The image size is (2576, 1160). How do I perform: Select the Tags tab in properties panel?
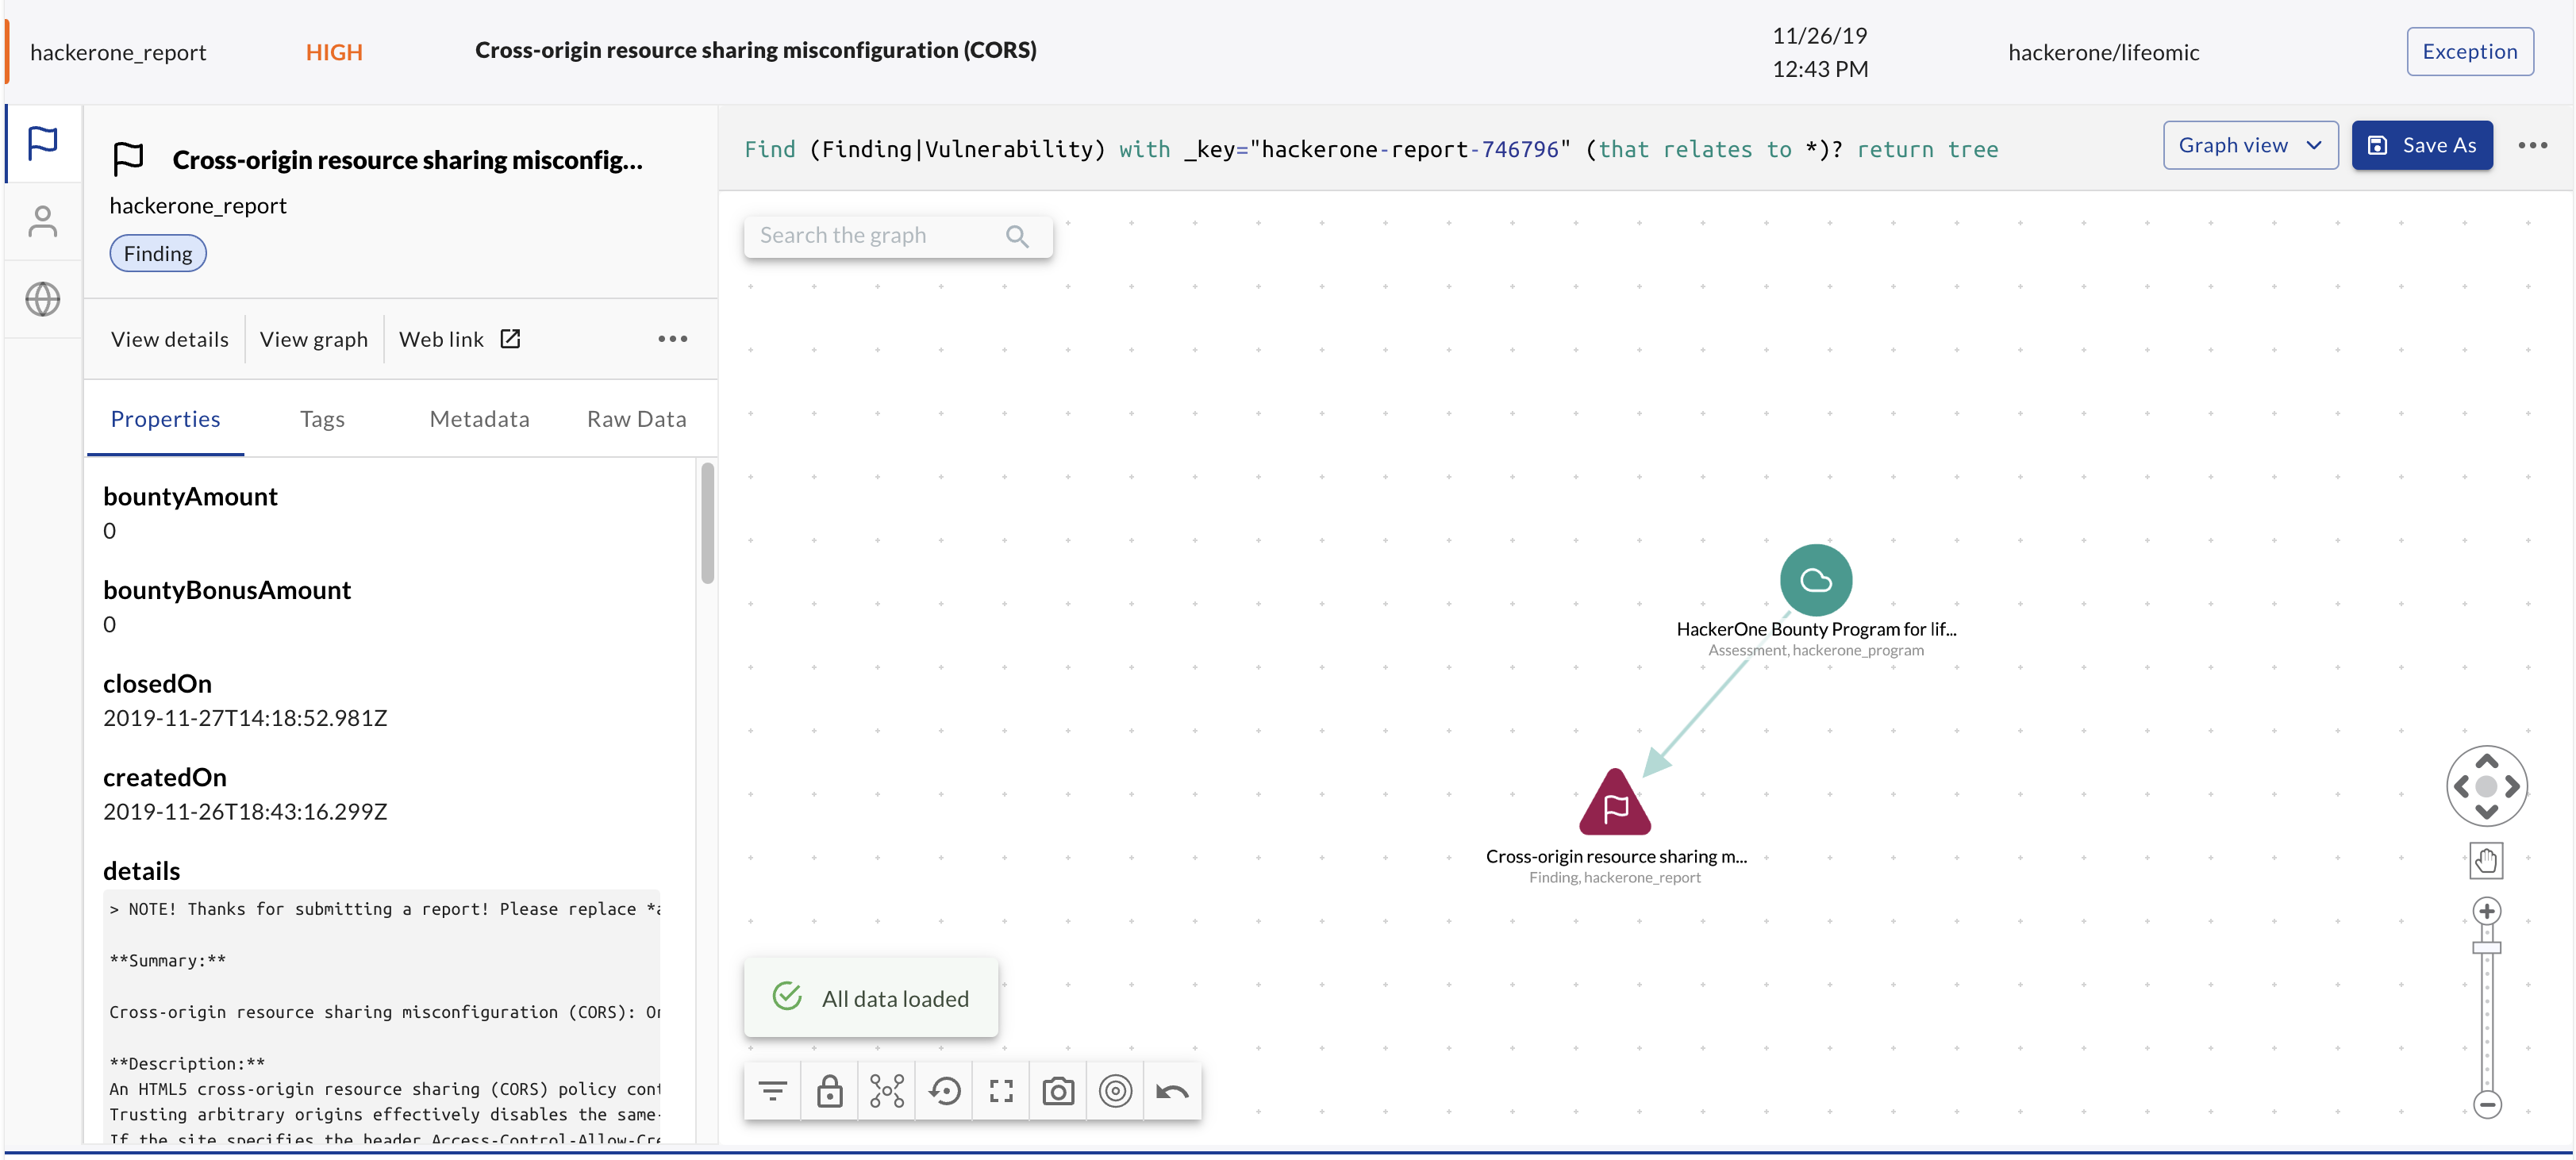(x=322, y=417)
